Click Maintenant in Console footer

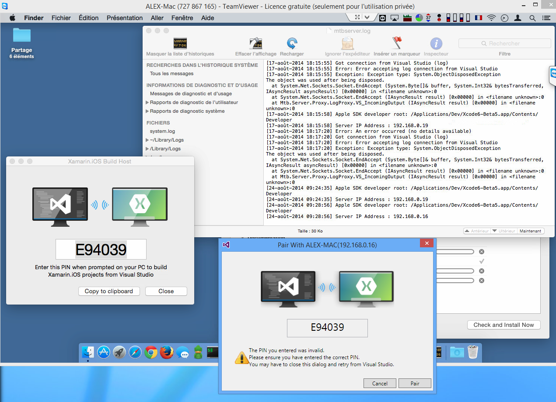530,231
